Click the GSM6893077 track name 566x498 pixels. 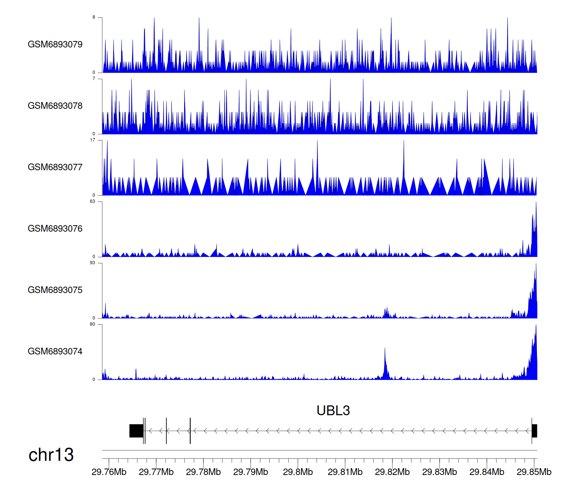pyautogui.click(x=55, y=167)
